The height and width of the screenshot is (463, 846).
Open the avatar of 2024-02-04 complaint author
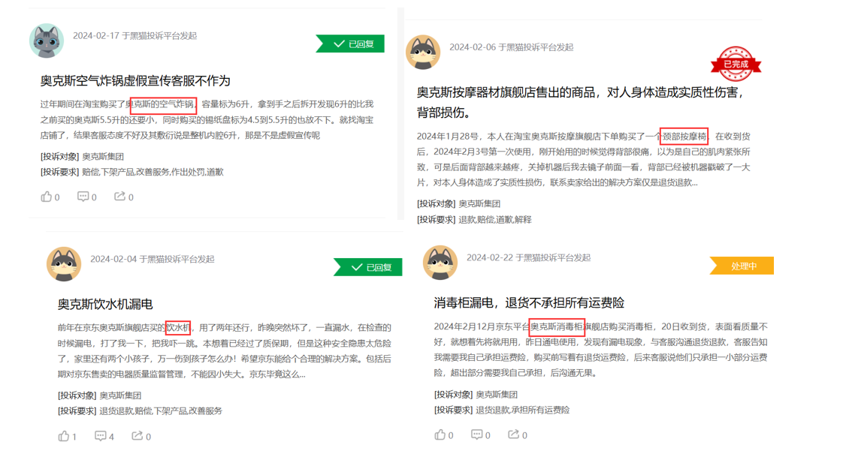click(64, 264)
